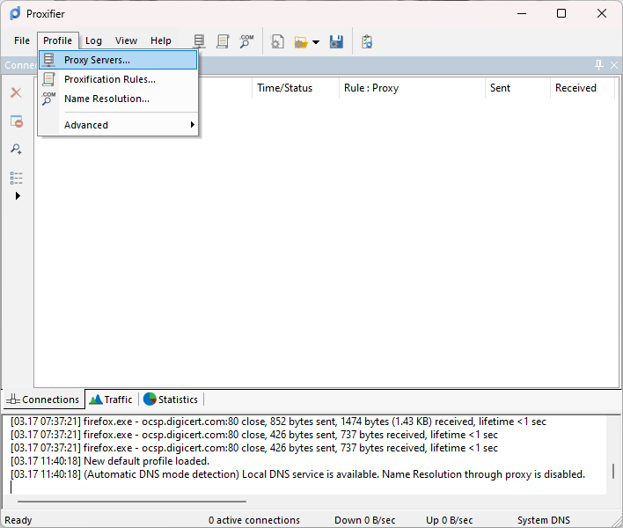This screenshot has width=623, height=528.
Task: Click the proxy checker clipboard icon
Action: point(367,41)
